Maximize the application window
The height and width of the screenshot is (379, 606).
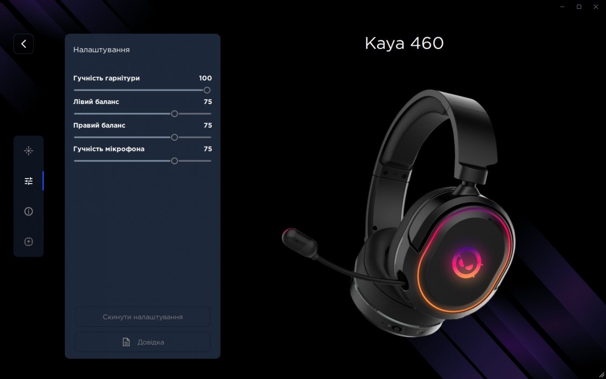579,7
